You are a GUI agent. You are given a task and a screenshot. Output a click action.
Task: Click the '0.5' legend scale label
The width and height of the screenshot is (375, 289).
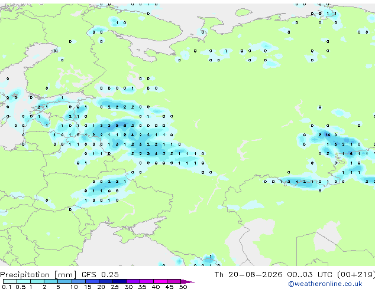pos(21,287)
